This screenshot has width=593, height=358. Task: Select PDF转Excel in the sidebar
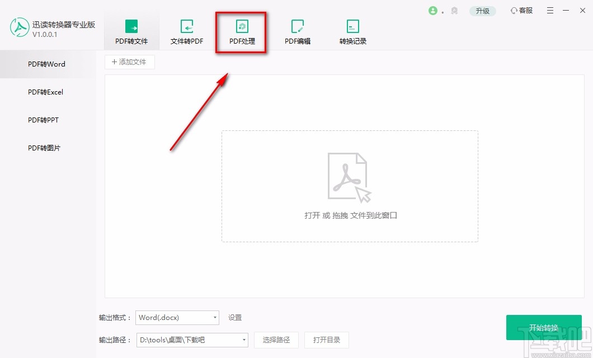(x=46, y=92)
